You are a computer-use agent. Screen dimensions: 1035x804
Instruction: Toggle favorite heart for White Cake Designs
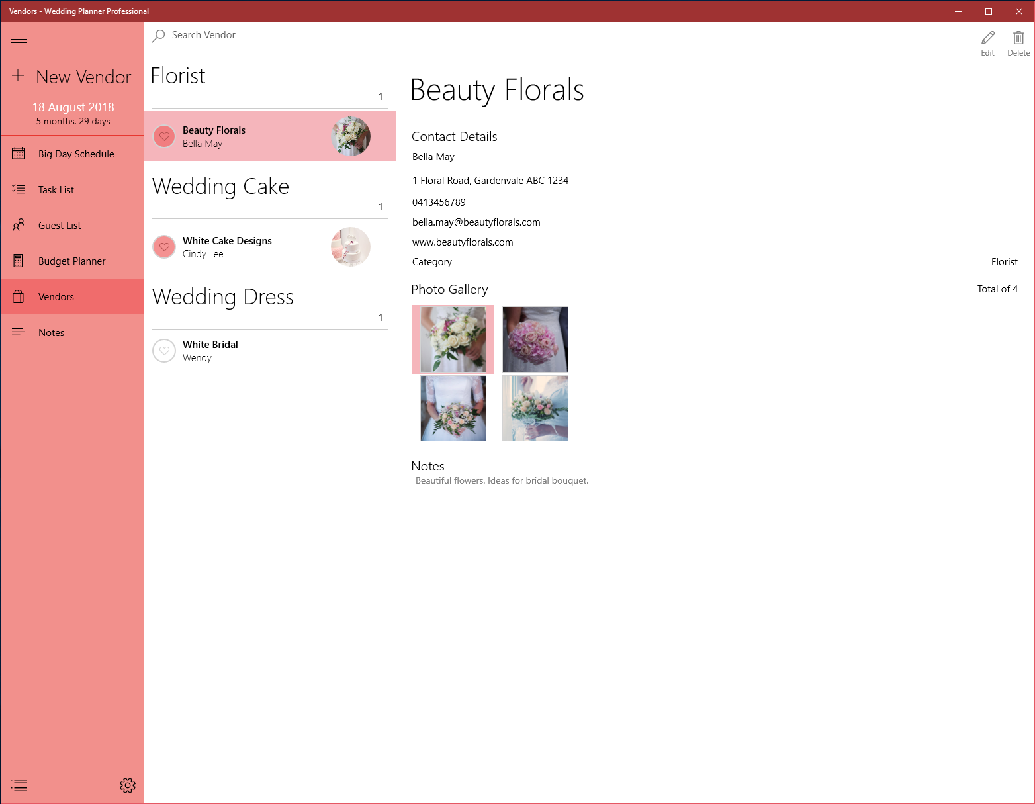(164, 247)
